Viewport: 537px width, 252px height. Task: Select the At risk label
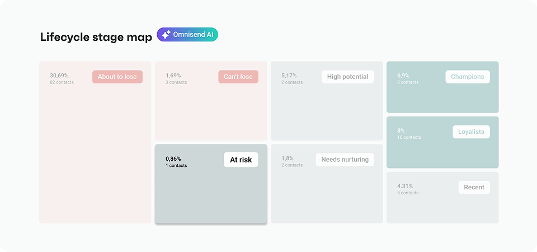pyautogui.click(x=241, y=160)
